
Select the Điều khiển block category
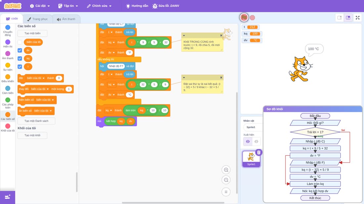(x=8, y=78)
